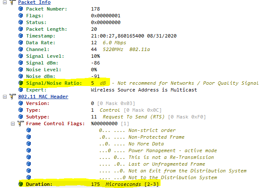Click the cube icon beside Power Management flag
The height and width of the screenshot is (188, 263).
[29, 150]
